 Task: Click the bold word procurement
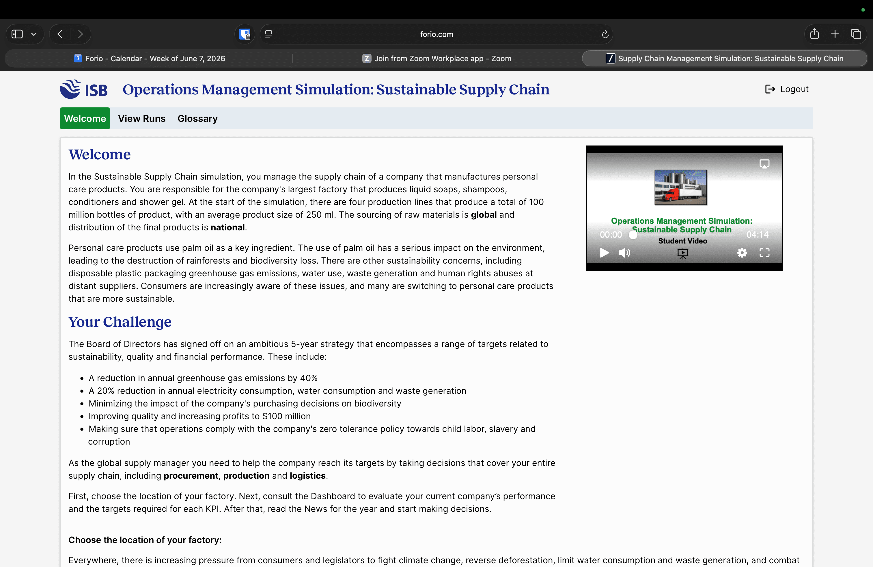[x=191, y=476]
